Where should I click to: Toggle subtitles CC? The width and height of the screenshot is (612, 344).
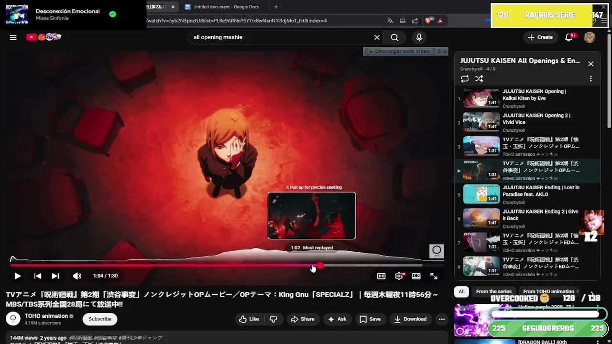[381, 276]
